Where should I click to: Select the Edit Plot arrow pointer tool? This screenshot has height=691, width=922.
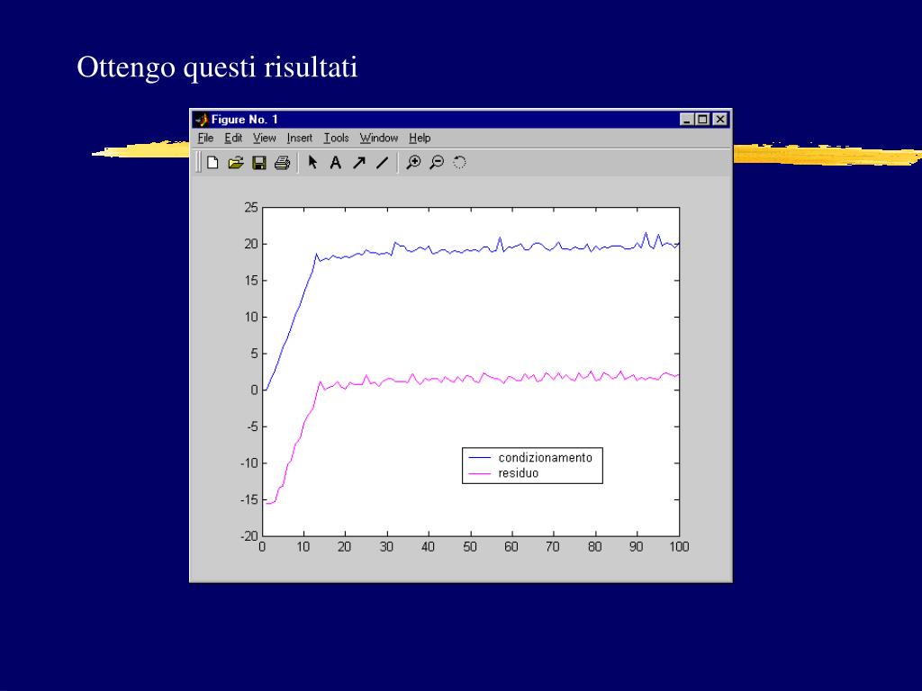[x=312, y=163]
